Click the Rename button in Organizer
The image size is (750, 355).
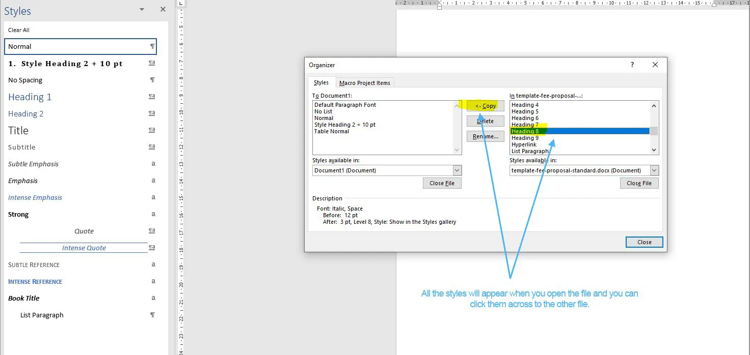(x=486, y=136)
